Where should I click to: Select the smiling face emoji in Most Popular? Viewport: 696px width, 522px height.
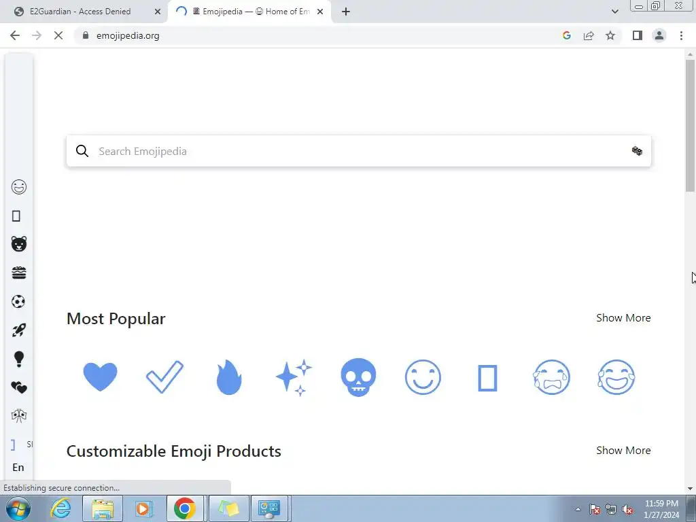coord(423,377)
